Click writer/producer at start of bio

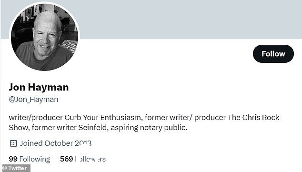[x=36, y=118]
